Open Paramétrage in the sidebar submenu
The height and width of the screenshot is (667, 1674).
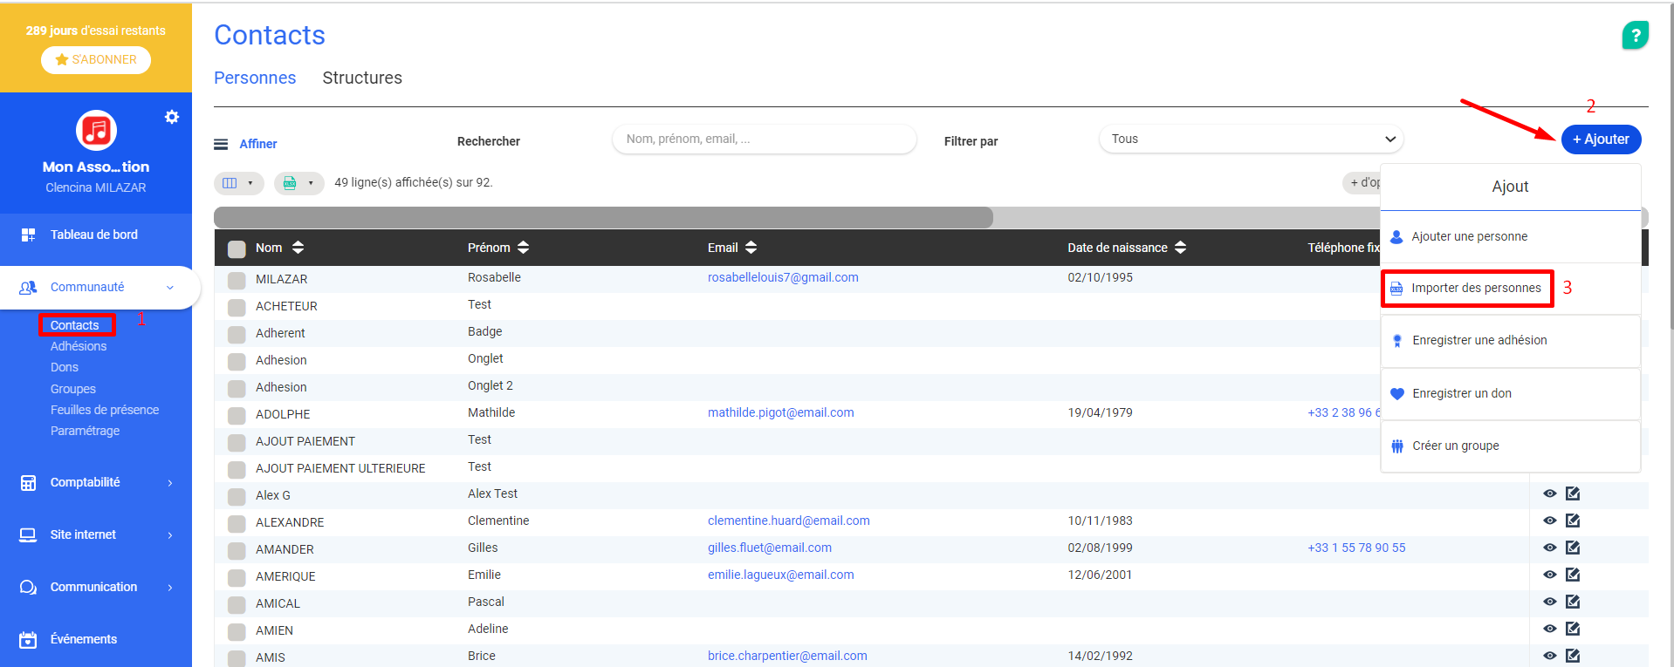point(86,431)
